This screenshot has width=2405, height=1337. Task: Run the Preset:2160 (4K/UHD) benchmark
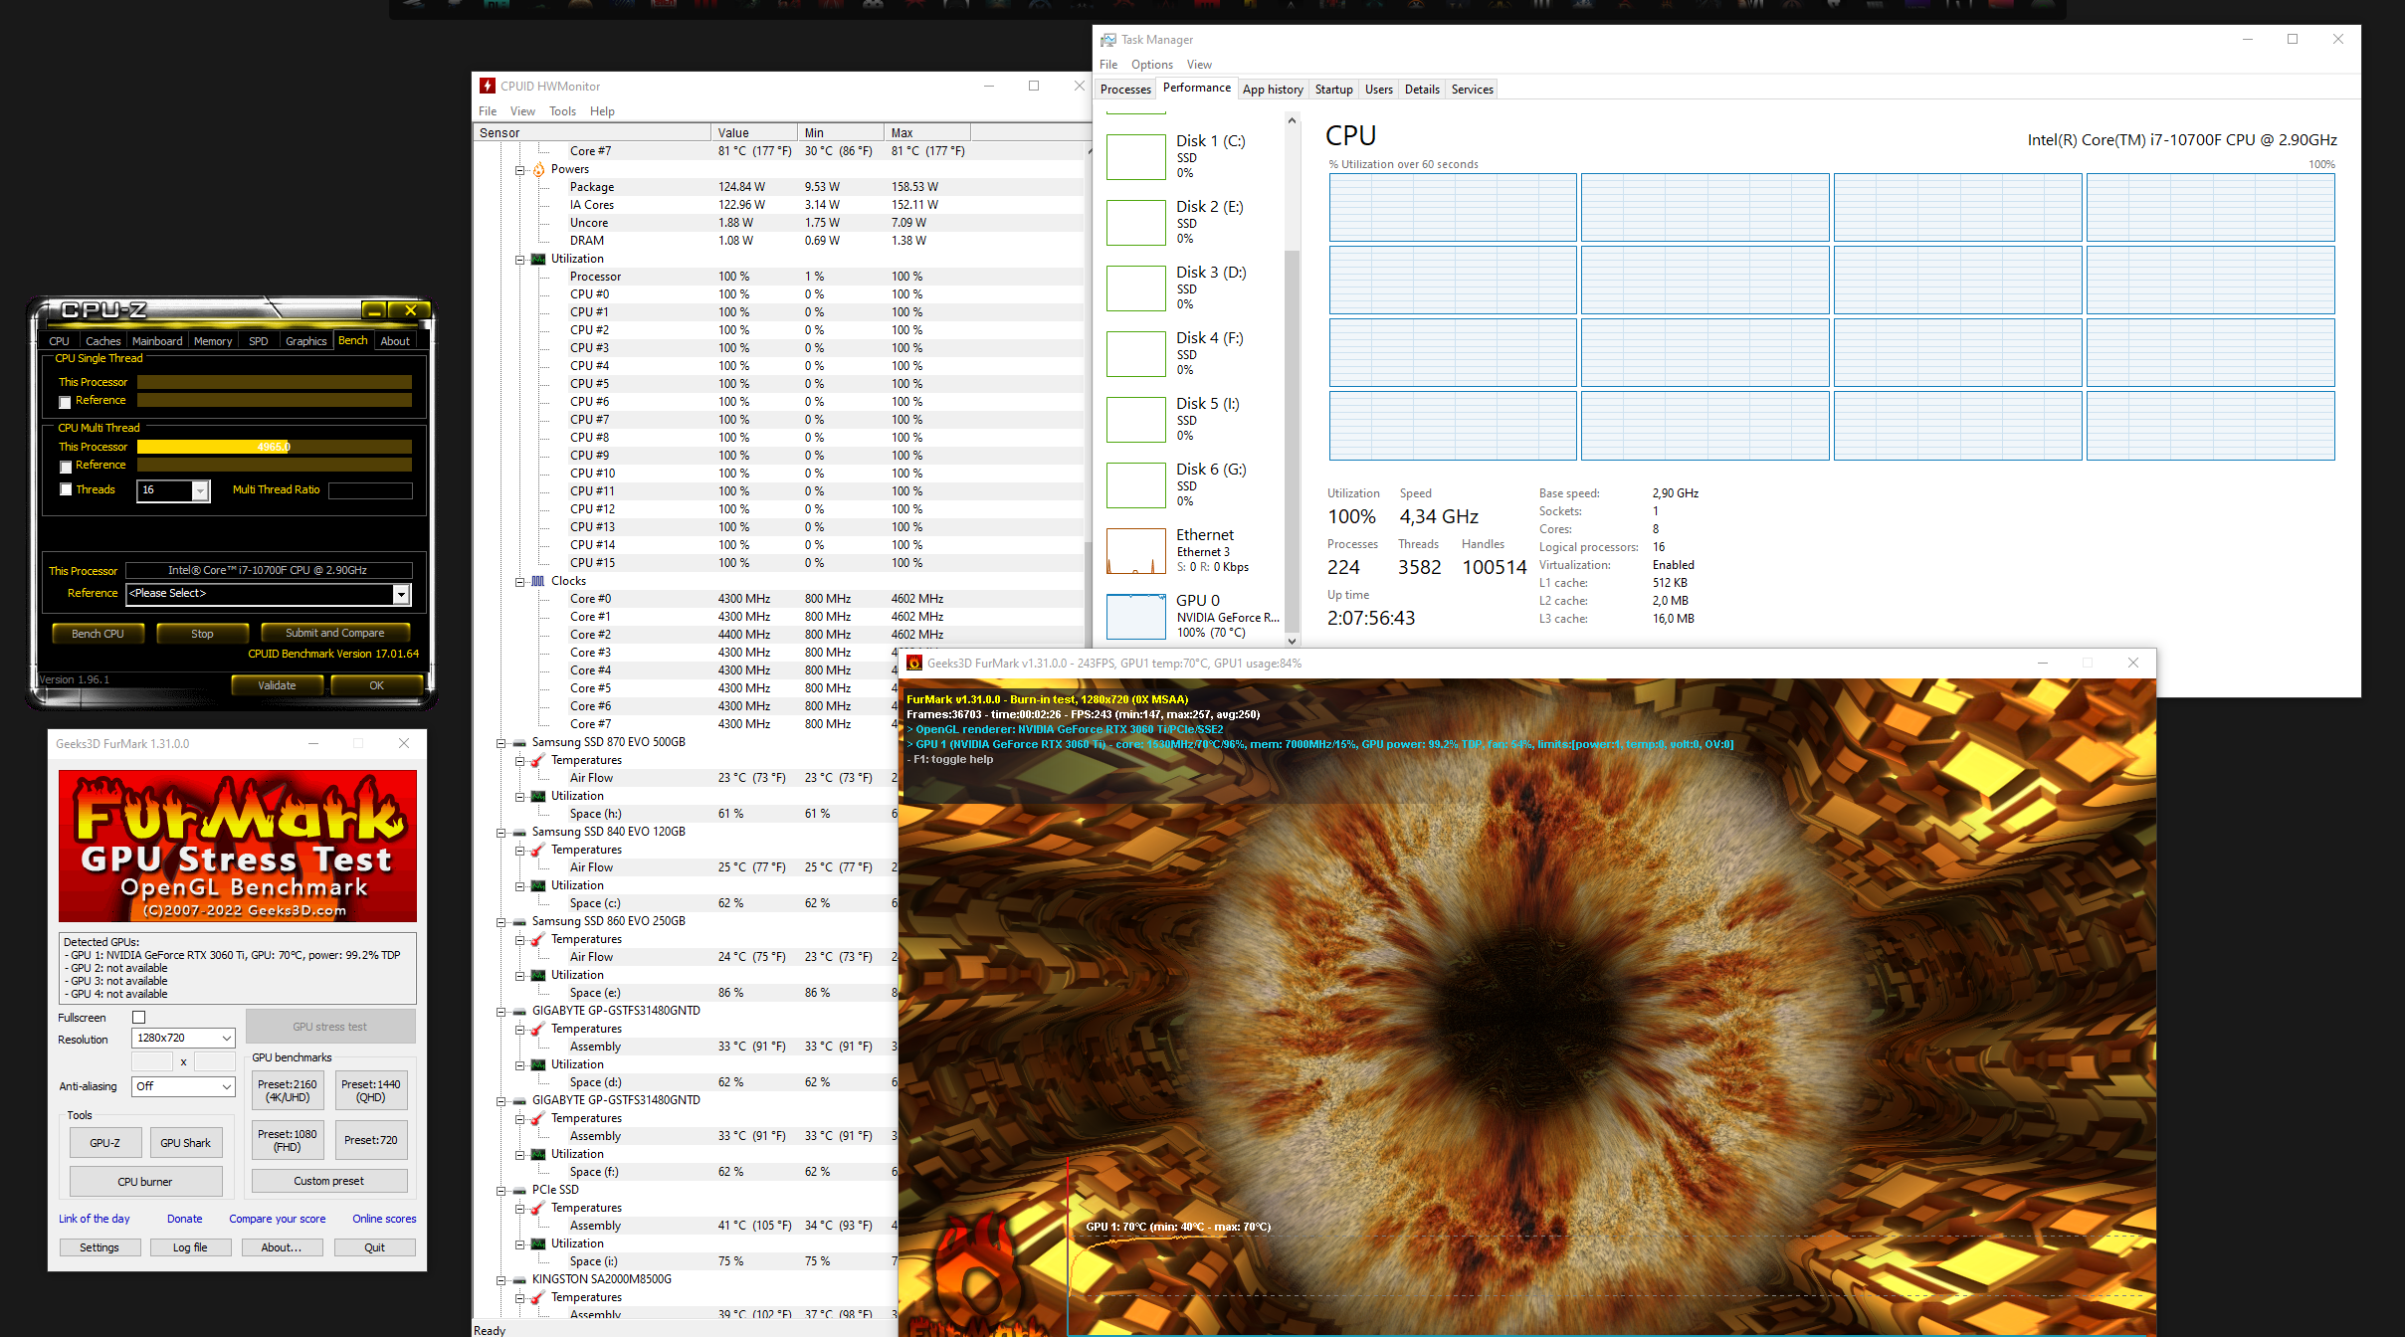pyautogui.click(x=287, y=1091)
